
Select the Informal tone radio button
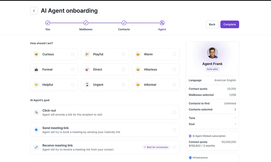(x=174, y=85)
